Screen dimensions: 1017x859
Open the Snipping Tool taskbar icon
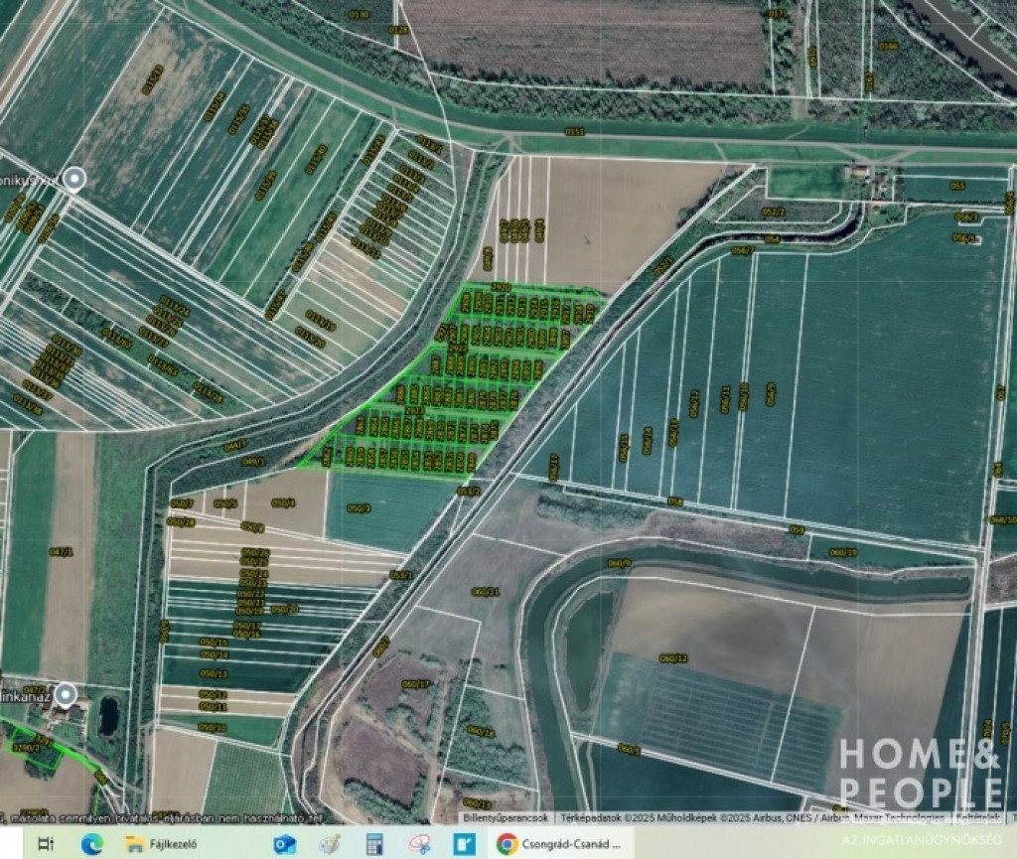419,844
